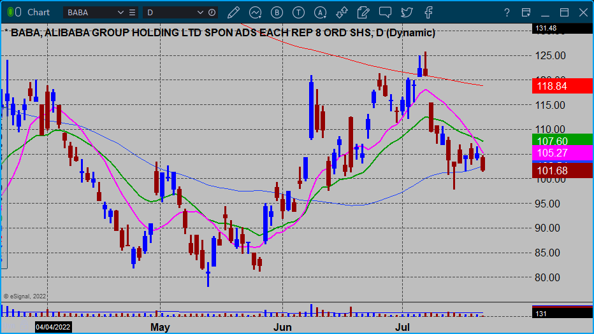Click the 95.00 price axis label
The image size is (594, 334).
[x=547, y=204]
